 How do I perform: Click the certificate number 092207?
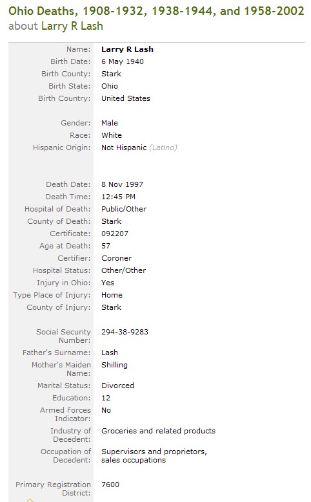click(115, 234)
